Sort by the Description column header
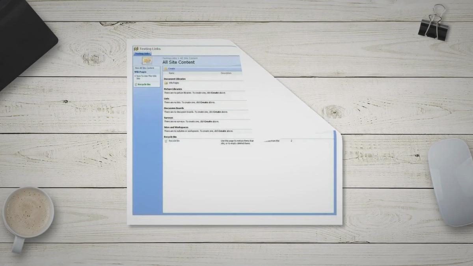This screenshot has width=473, height=266. point(226,73)
